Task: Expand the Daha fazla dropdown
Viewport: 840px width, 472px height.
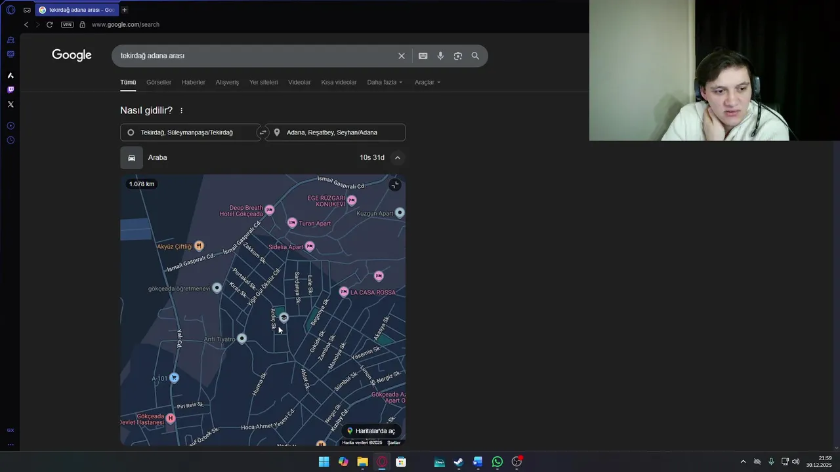Action: coord(385,83)
